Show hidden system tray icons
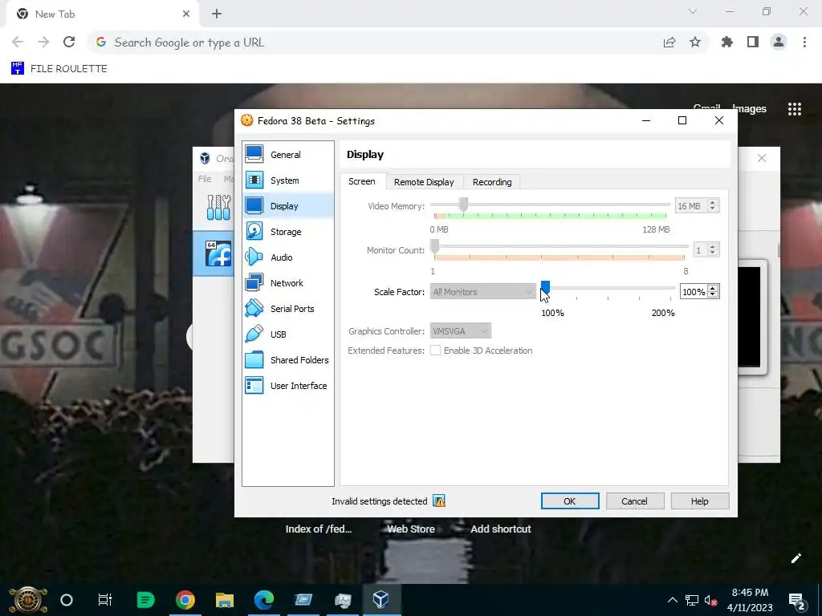The height and width of the screenshot is (616, 822). click(672, 600)
